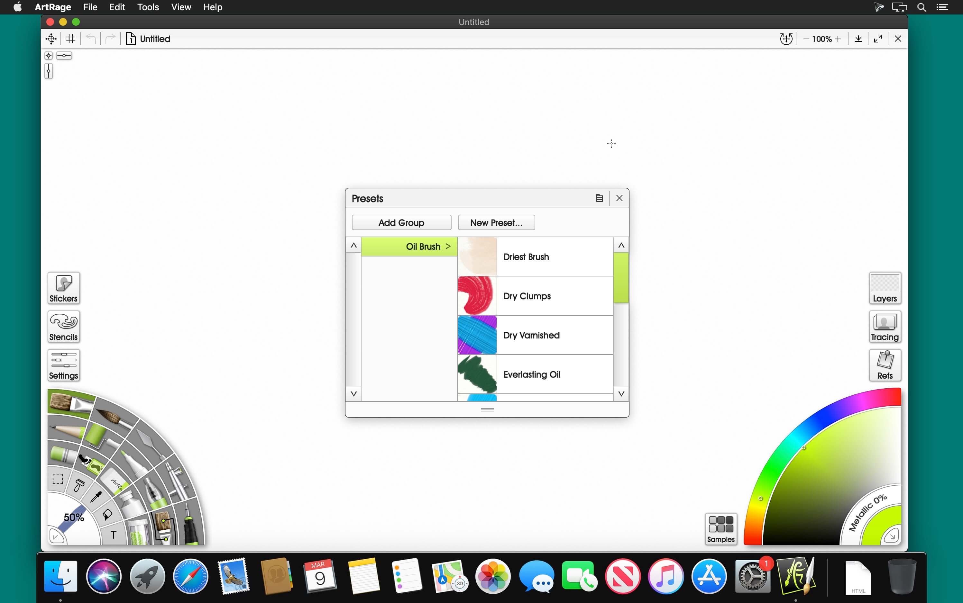The width and height of the screenshot is (963, 603).
Task: Pick the Color Sampler eyedropper tool
Action: (96, 497)
